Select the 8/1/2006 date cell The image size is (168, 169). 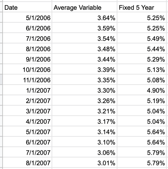click(27, 48)
